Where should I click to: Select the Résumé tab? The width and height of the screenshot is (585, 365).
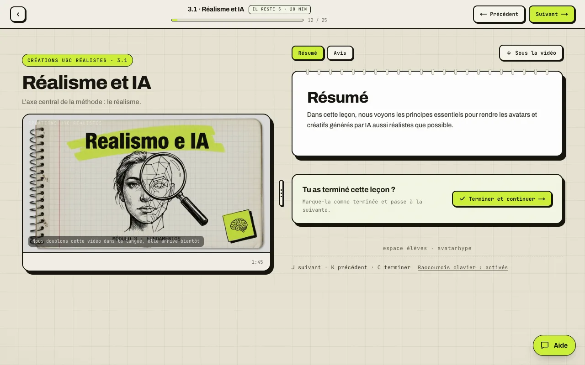[308, 53]
